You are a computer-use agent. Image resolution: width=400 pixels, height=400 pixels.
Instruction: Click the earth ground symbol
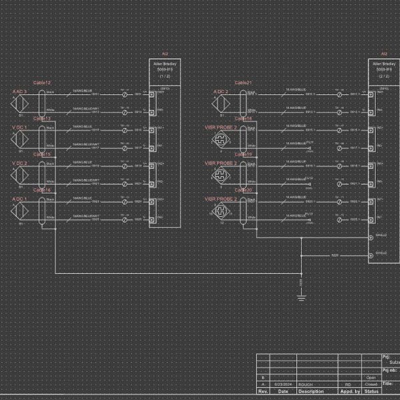coord(301,297)
